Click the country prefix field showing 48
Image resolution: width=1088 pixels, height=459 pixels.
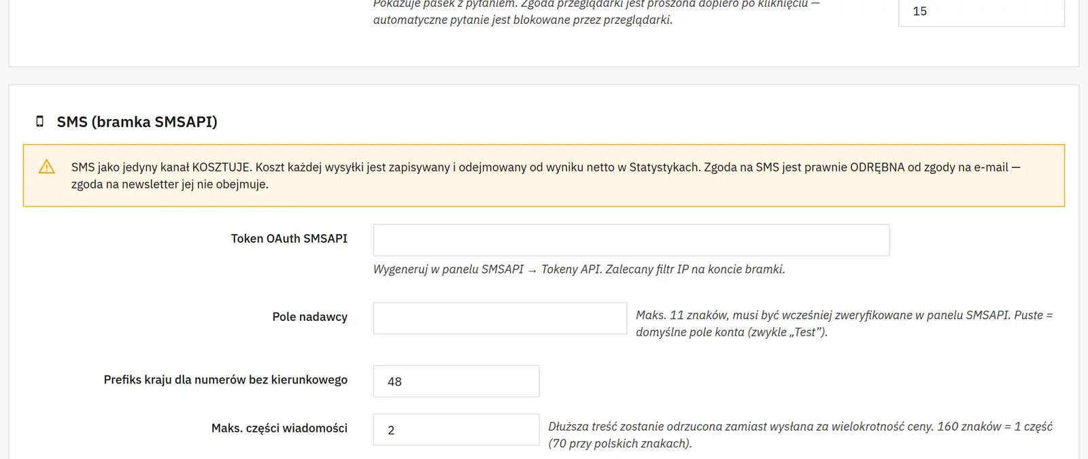click(x=456, y=381)
